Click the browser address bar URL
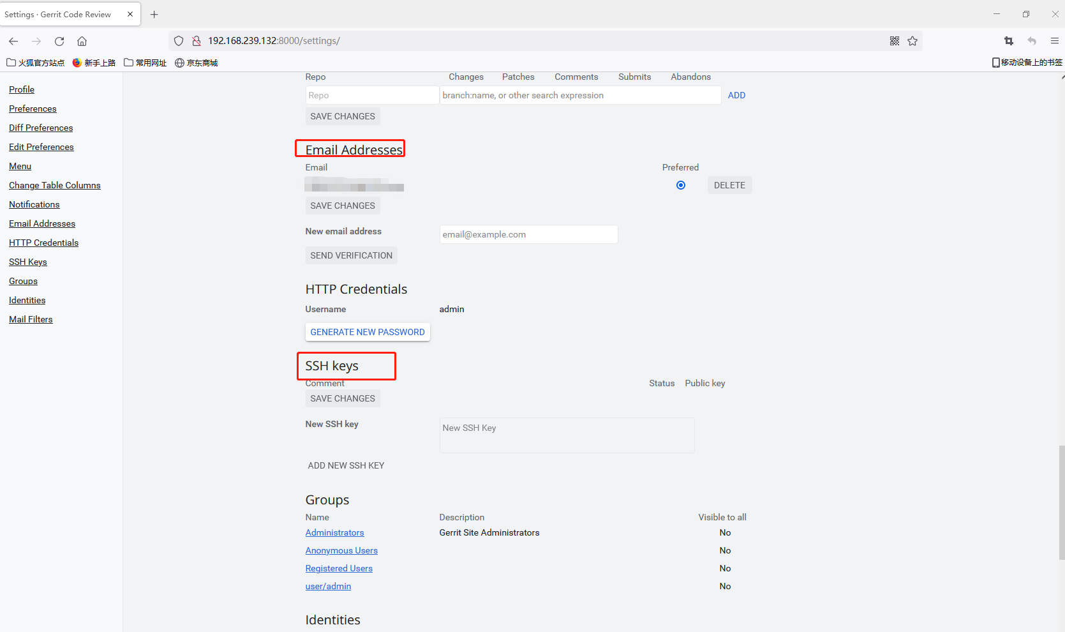This screenshot has height=632, width=1065. 274,41
